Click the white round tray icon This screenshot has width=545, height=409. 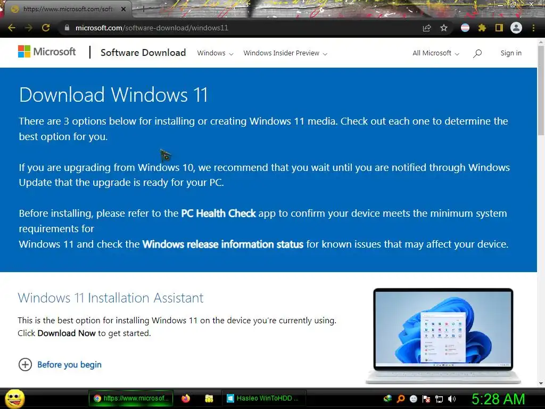pyautogui.click(x=413, y=399)
